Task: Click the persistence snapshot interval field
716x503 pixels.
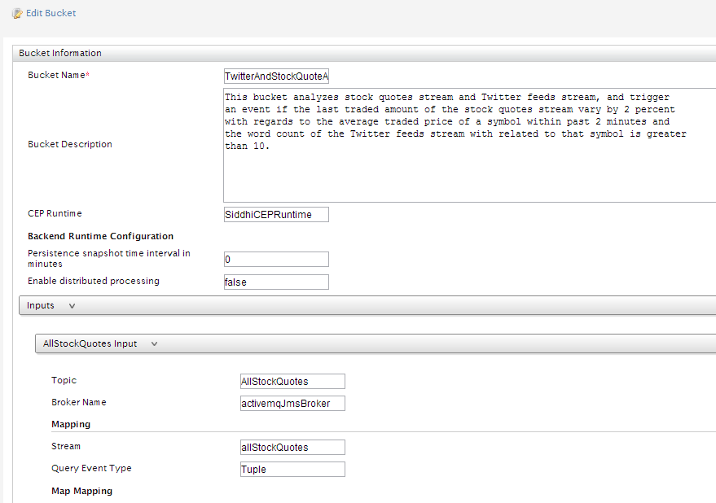Action: pos(276,260)
